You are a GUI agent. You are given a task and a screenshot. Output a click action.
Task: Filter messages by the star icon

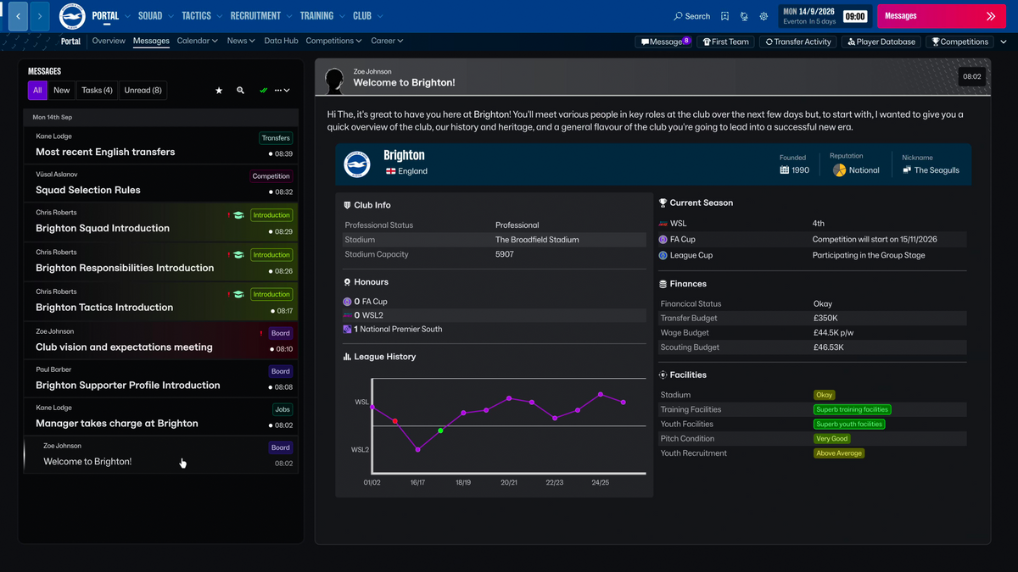pyautogui.click(x=219, y=91)
